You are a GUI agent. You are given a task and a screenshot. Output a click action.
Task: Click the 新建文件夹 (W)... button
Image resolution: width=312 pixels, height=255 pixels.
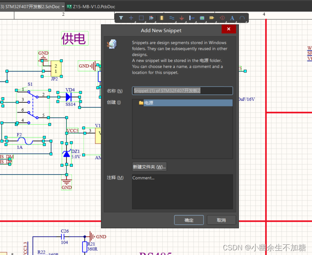click(149, 167)
